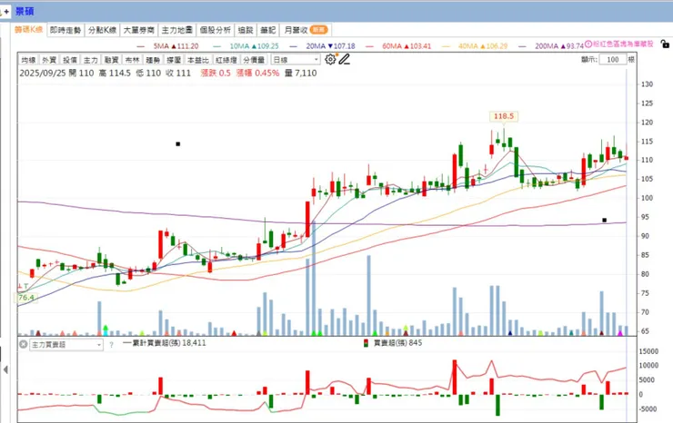Click the left collapse arrow on sidebar
The height and width of the screenshot is (423, 673).
click(x=5, y=369)
